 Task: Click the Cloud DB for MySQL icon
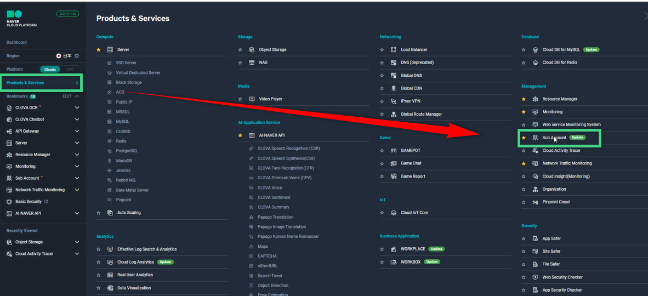coord(535,50)
